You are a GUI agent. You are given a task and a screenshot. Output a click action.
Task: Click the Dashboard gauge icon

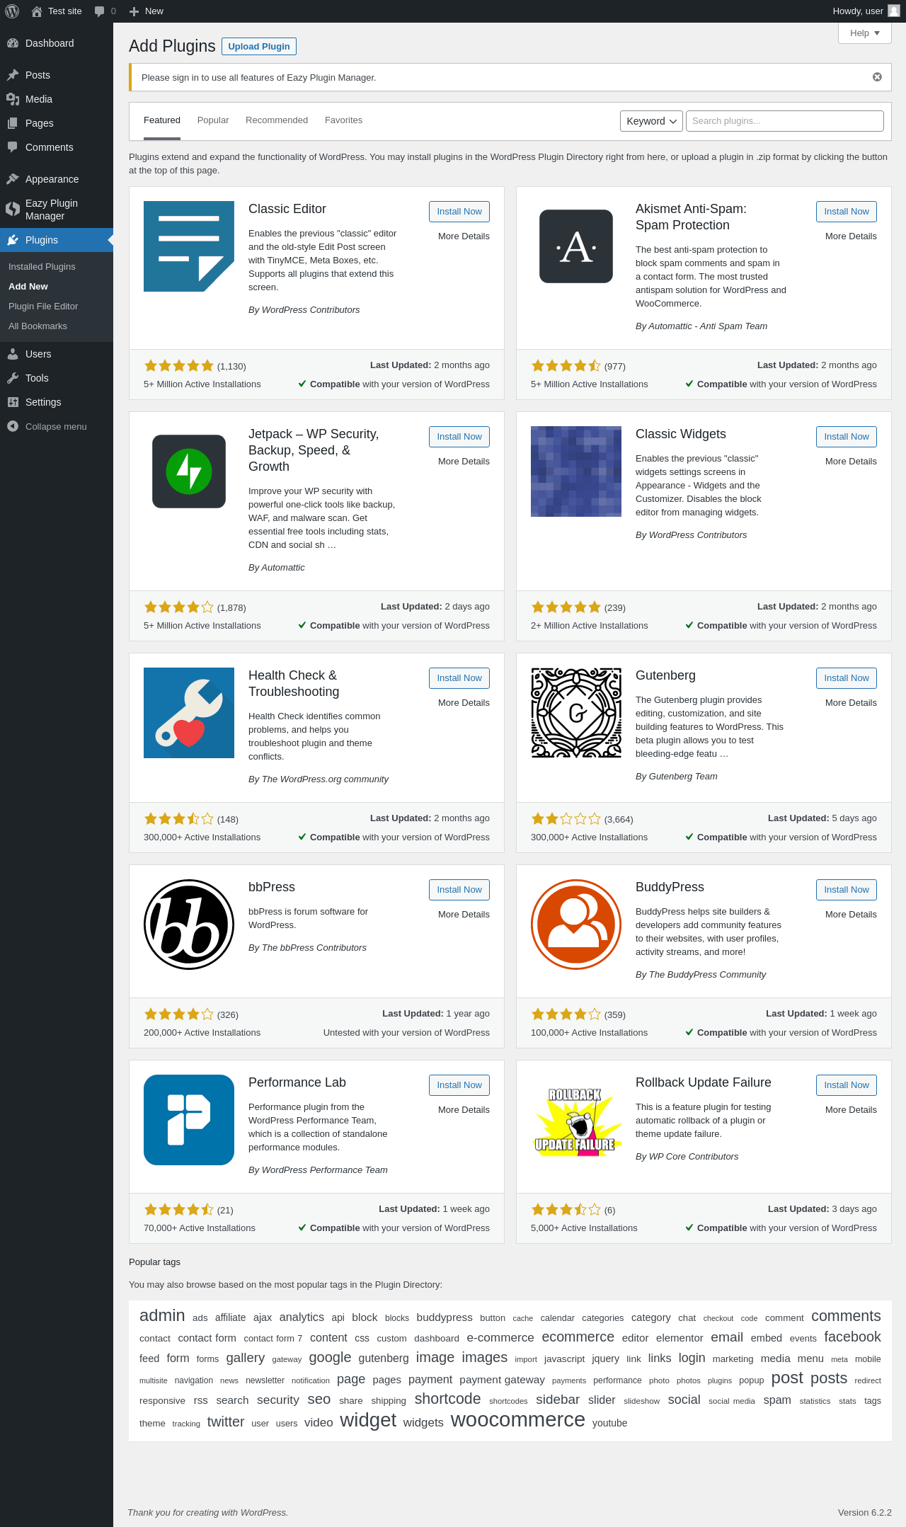(13, 43)
